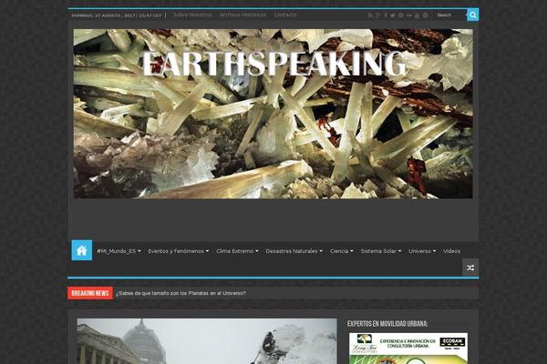Expand the Clima Extremo menu

click(237, 251)
